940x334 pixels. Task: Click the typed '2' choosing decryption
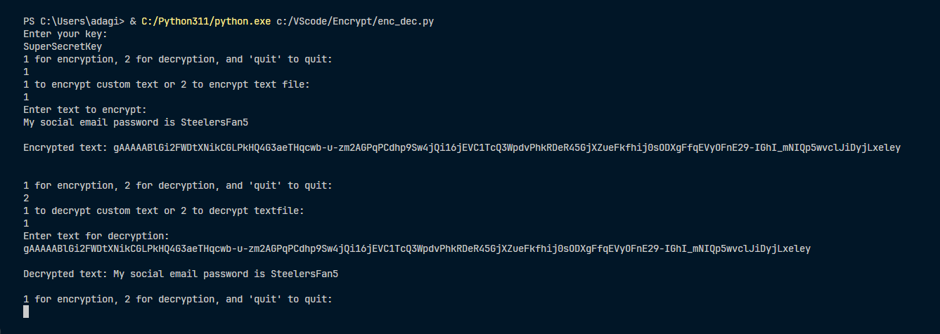pos(26,198)
